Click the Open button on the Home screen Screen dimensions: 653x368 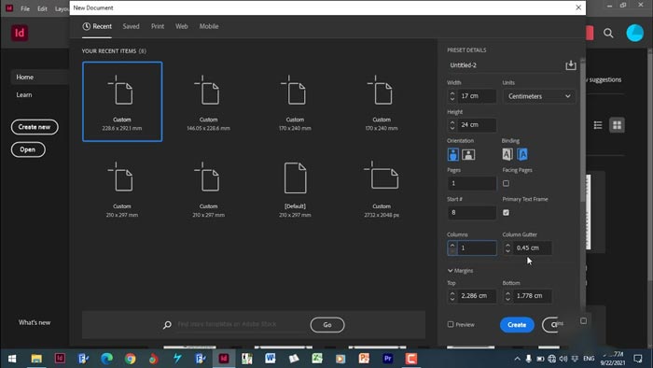pos(28,149)
